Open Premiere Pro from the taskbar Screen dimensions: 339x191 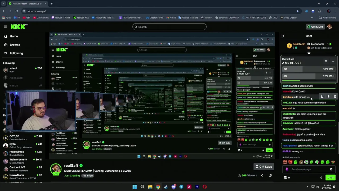coord(197,187)
